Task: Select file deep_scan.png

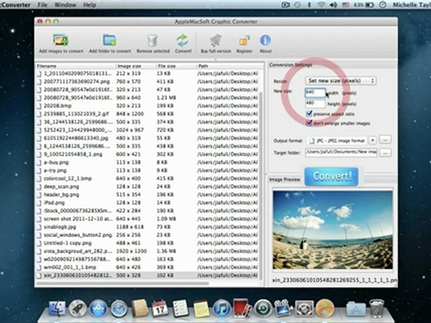Action: [147, 187]
